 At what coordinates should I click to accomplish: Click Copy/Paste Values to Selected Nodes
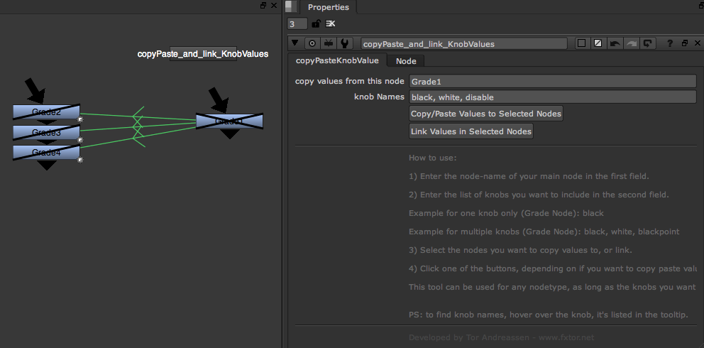coord(486,114)
